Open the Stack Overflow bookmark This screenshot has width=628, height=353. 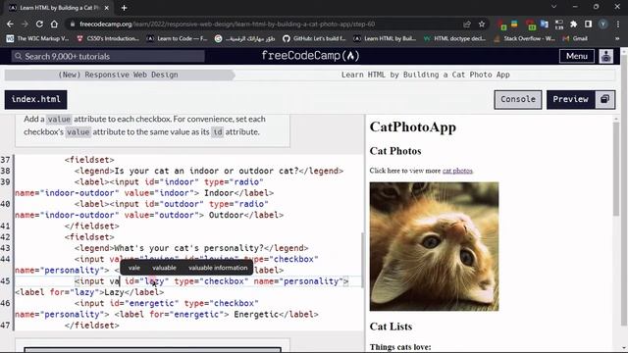pos(524,38)
